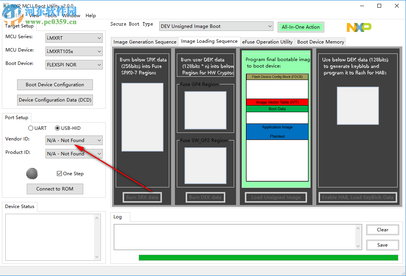This screenshot has width=406, height=276.
Task: Click the green progress bar
Action: click(x=267, y=257)
